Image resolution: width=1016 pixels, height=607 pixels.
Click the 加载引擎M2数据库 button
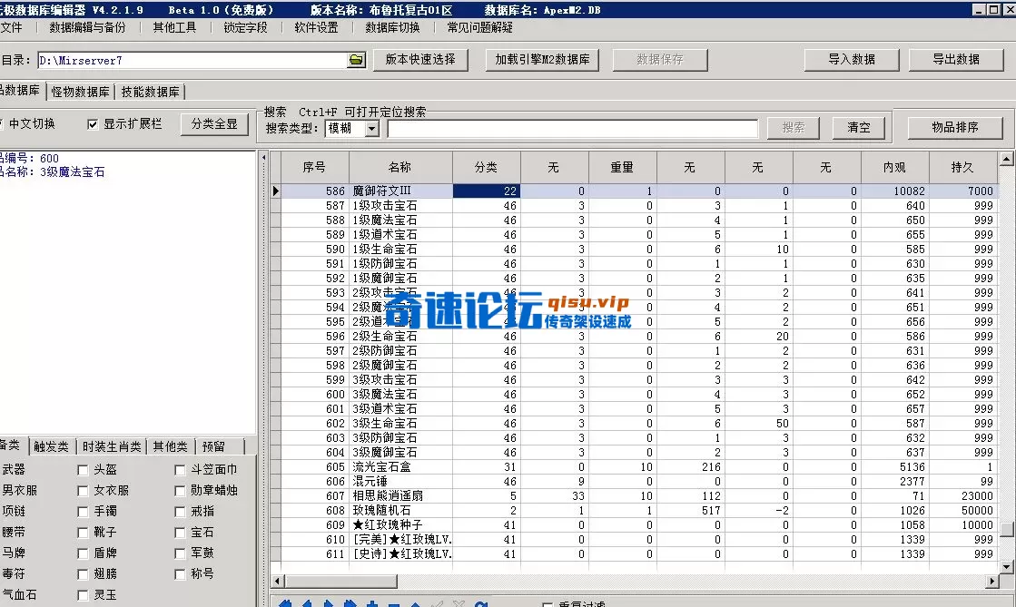pos(542,60)
